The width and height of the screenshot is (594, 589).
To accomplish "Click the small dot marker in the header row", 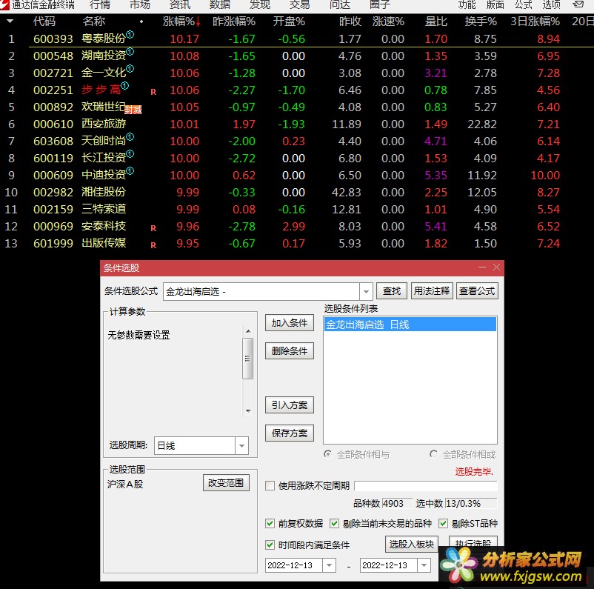I will tap(141, 21).
